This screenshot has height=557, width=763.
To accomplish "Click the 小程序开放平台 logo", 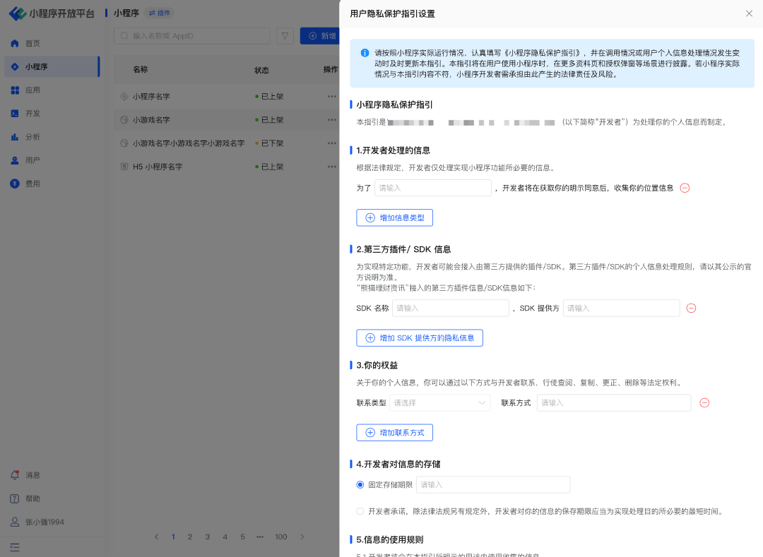I will click(51, 13).
